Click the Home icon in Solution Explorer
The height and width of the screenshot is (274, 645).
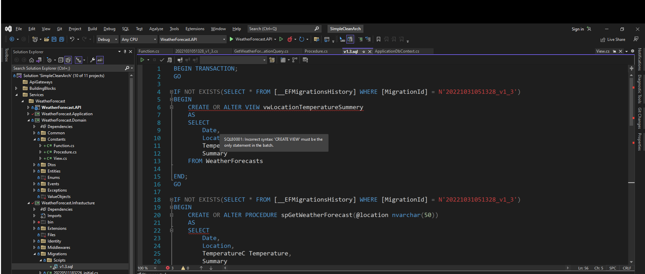click(32, 60)
